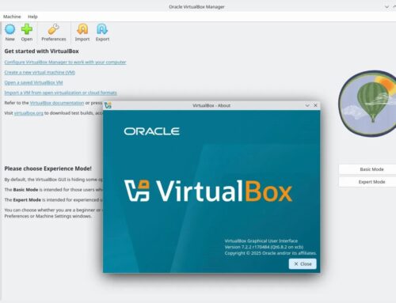Open Configure VirtualBox Manager link
The height and width of the screenshot is (303, 396).
pos(65,62)
